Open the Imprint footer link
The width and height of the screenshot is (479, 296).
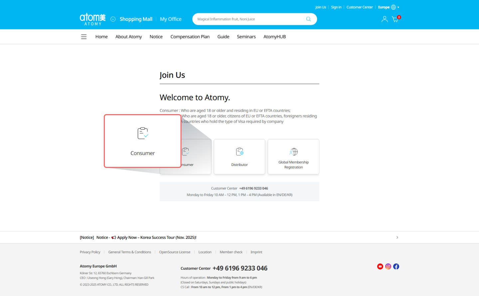point(256,252)
